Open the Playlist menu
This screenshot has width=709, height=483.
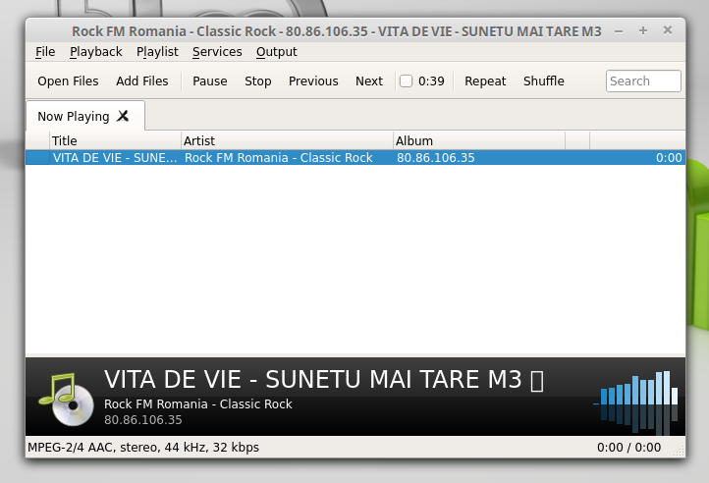coord(157,52)
